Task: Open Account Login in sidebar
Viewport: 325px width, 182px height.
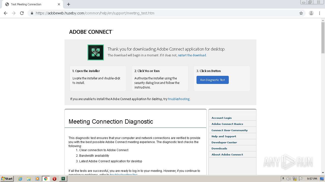Action: (x=221, y=118)
